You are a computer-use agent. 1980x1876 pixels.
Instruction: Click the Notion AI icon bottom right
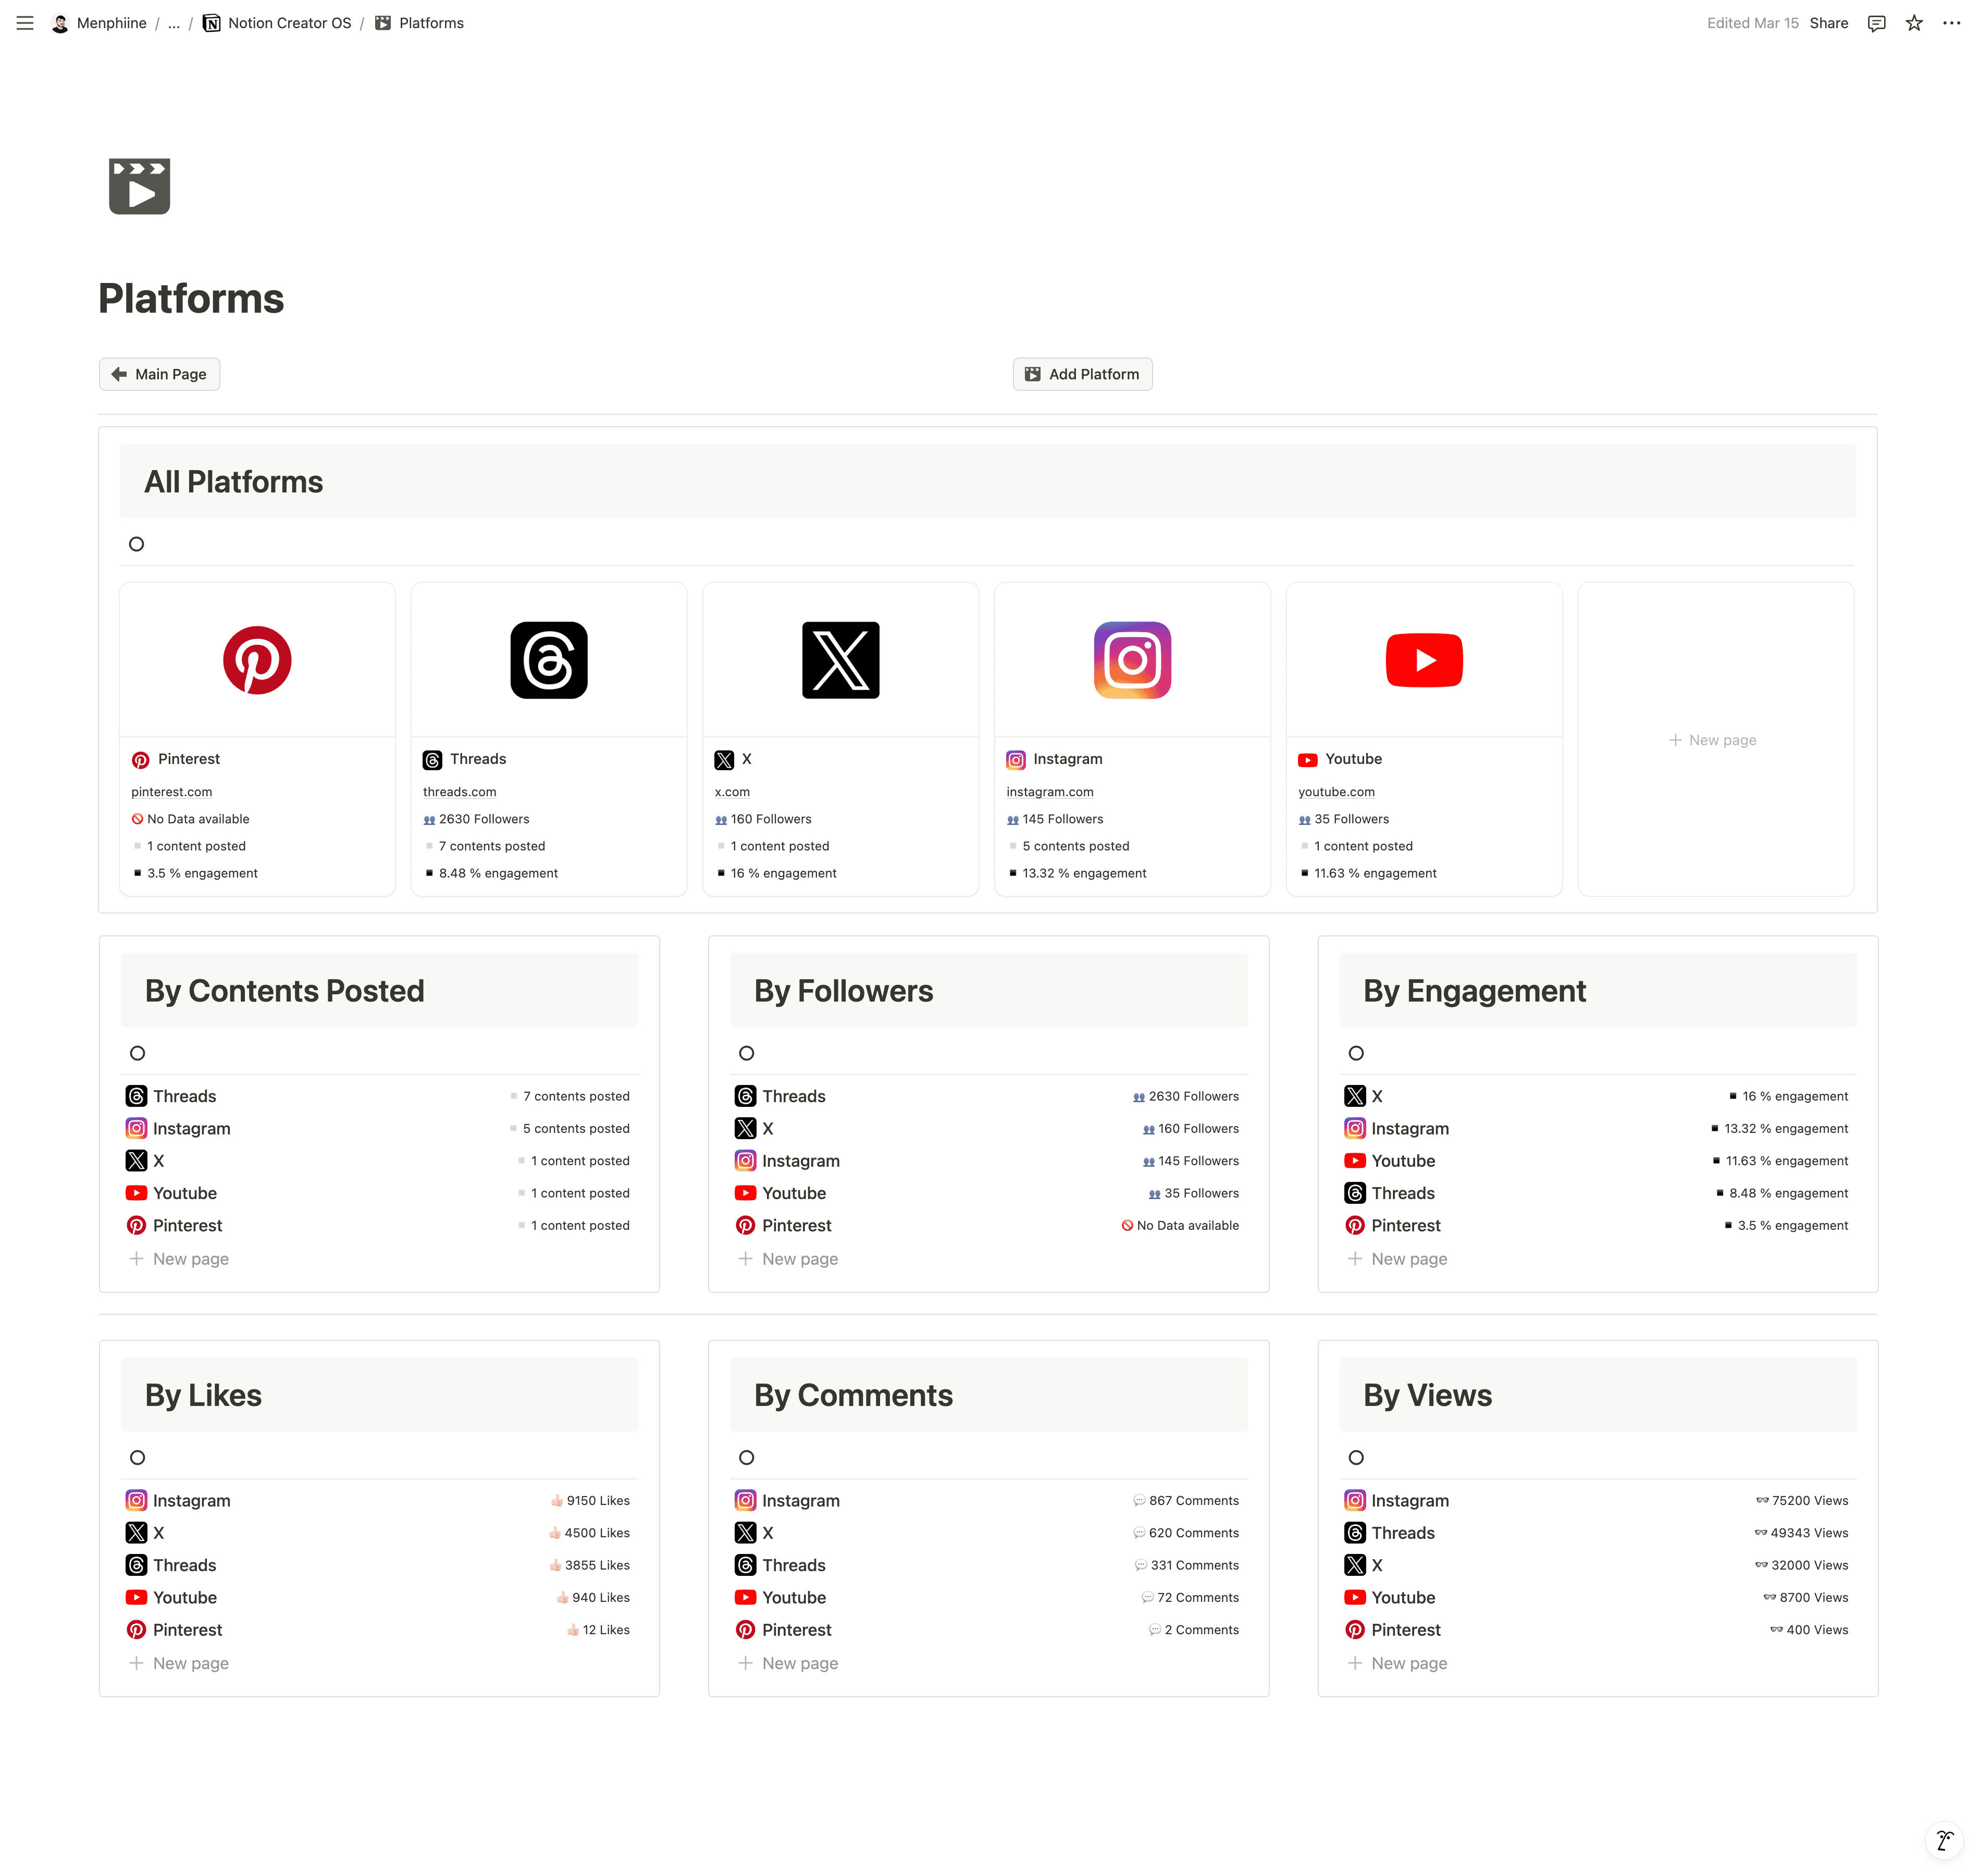tap(1944, 1840)
